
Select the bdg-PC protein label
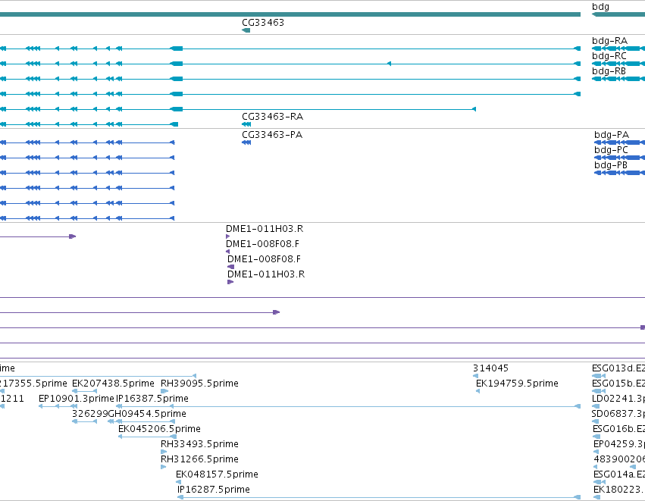click(x=611, y=150)
